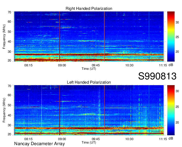
Task: Click the 50 MHz tick on Right Handed plot
Action: 9,32
